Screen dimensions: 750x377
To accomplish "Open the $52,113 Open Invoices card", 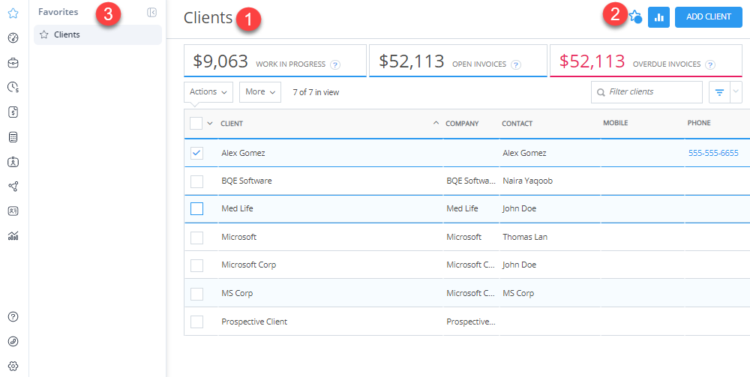I will pyautogui.click(x=457, y=61).
